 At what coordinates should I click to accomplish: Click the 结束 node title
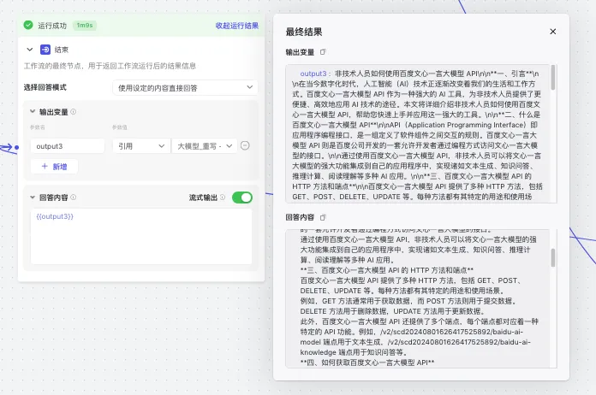point(62,50)
